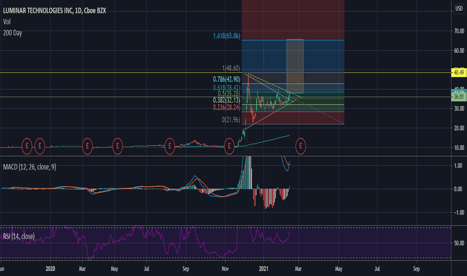The height and width of the screenshot is (276, 467).
Task: Select the Vol indicator label
Action: tap(7, 22)
